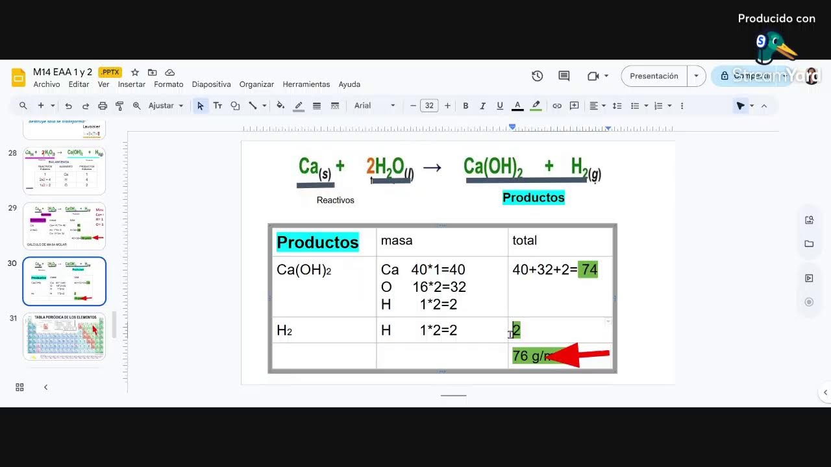Choose the text box tool
The width and height of the screenshot is (831, 467).
(x=218, y=106)
